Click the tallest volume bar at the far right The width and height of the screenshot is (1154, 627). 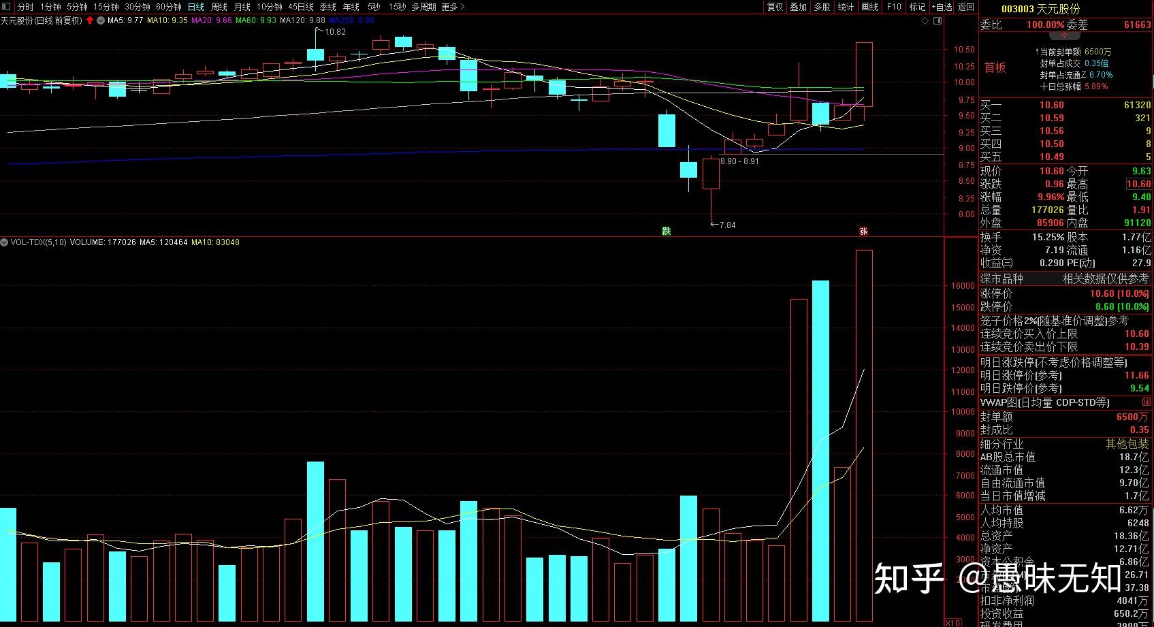[x=863, y=436]
